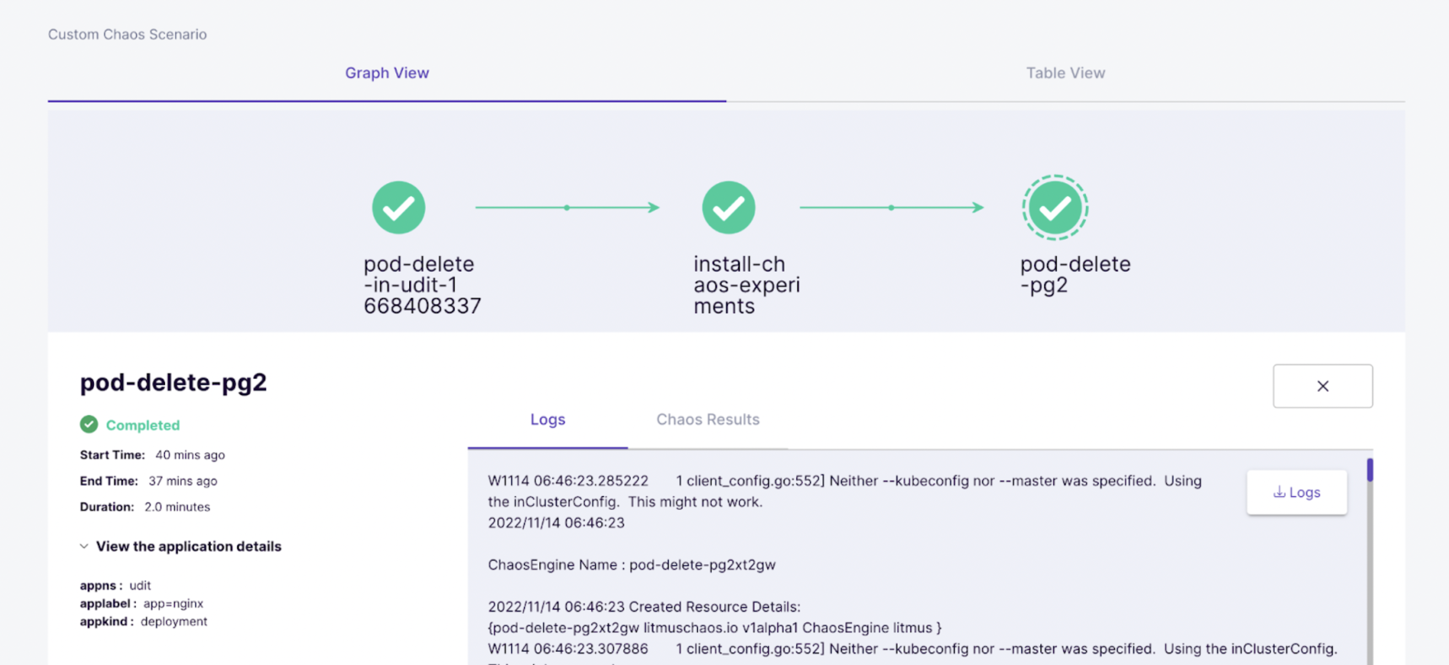Collapse View the application details chevron
The image size is (1449, 665).
[x=84, y=546]
